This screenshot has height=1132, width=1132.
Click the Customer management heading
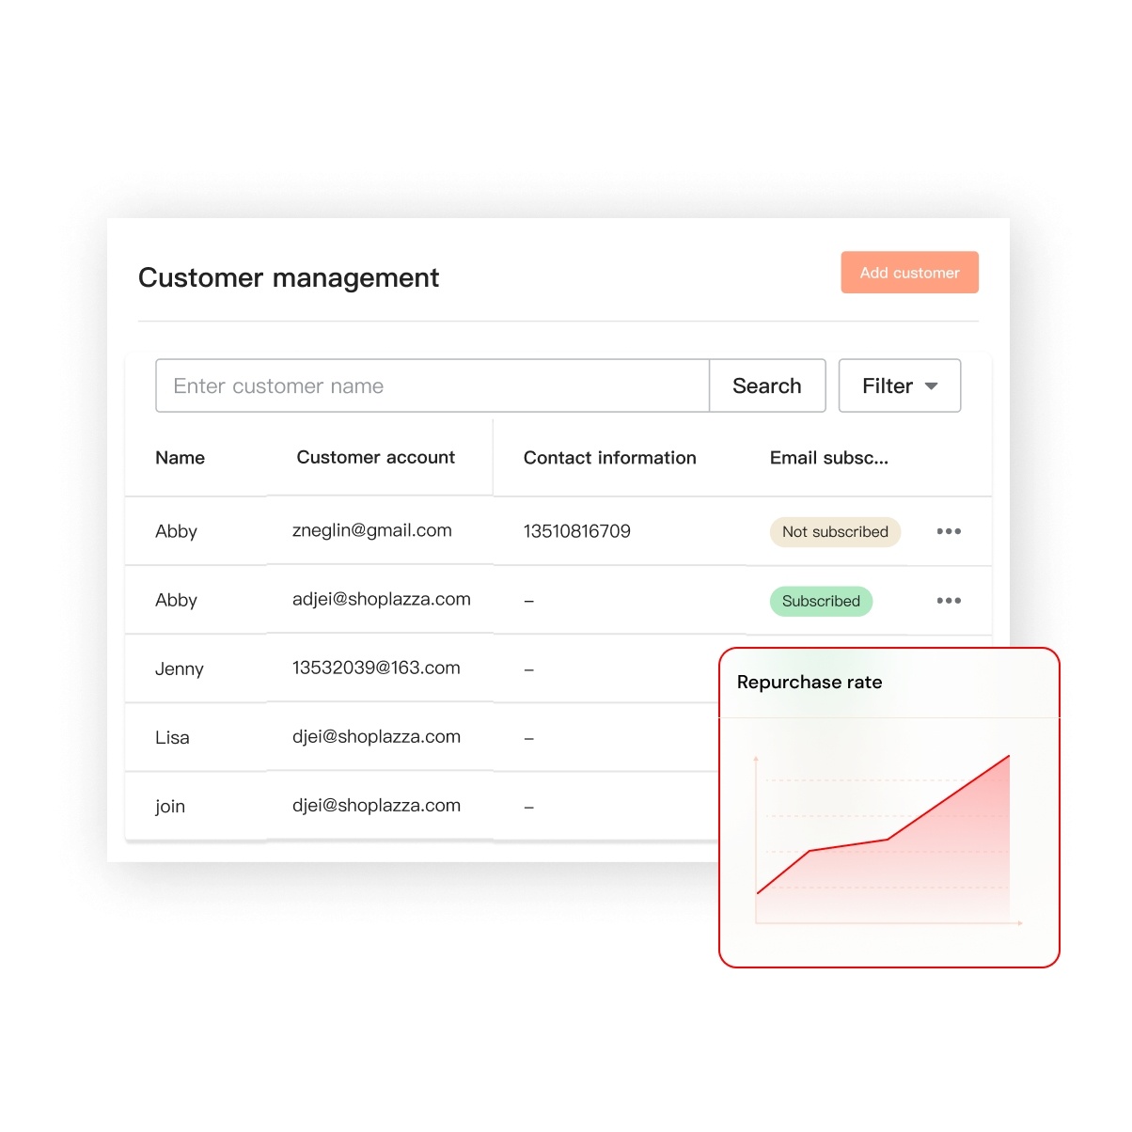[289, 278]
